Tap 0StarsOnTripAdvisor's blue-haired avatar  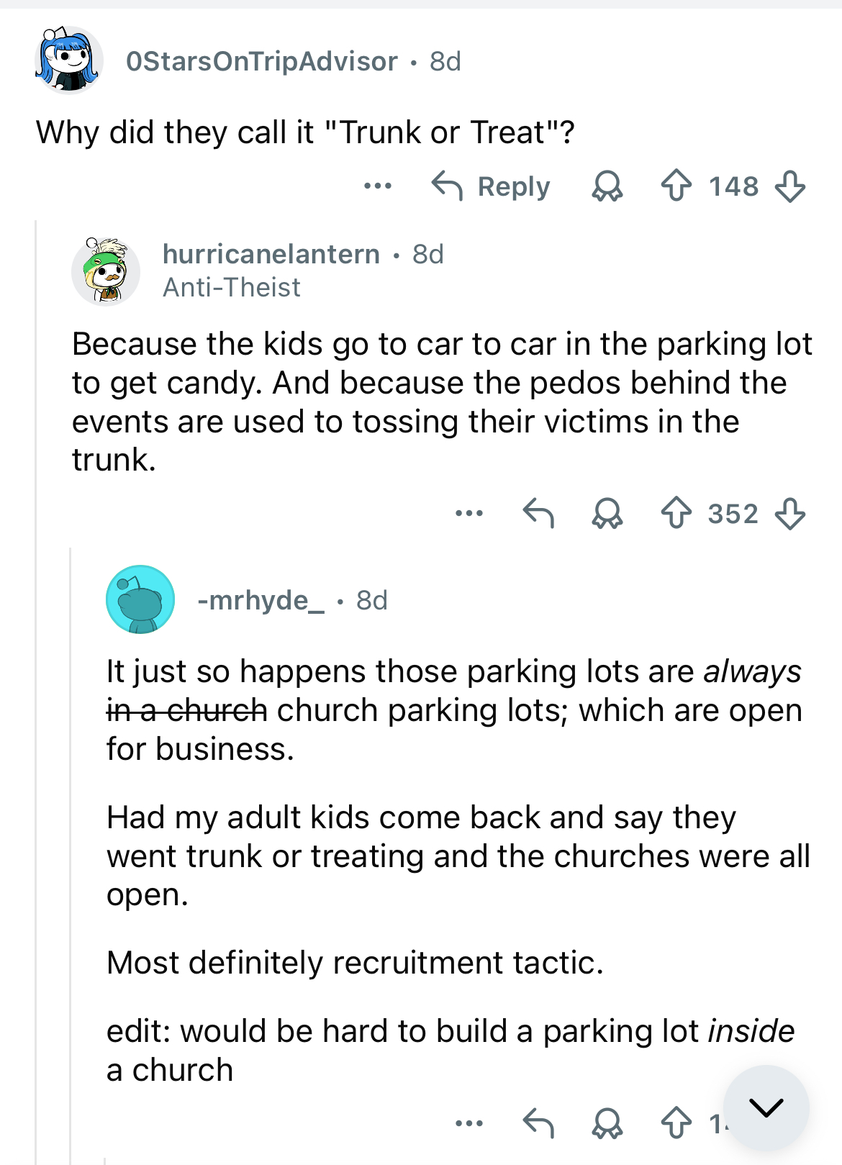click(68, 60)
